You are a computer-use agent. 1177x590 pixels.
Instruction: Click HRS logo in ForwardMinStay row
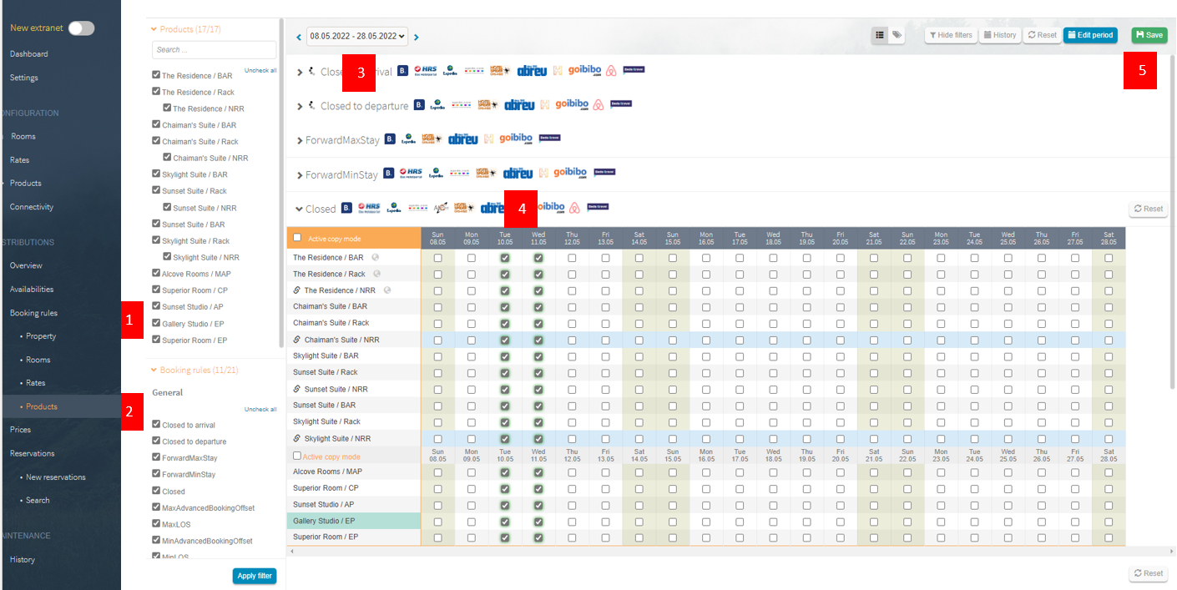pyautogui.click(x=412, y=174)
